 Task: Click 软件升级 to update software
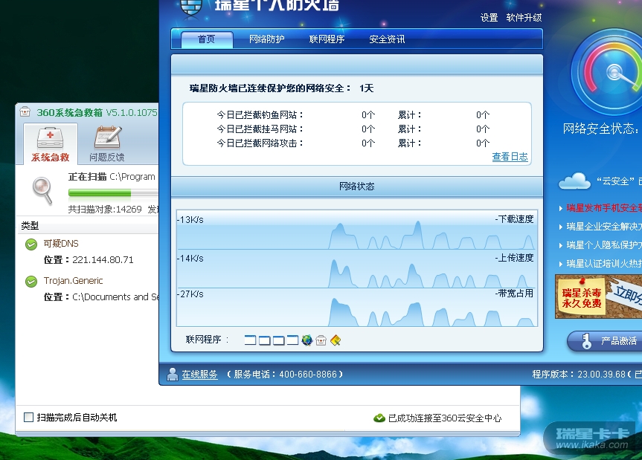pyautogui.click(x=524, y=18)
